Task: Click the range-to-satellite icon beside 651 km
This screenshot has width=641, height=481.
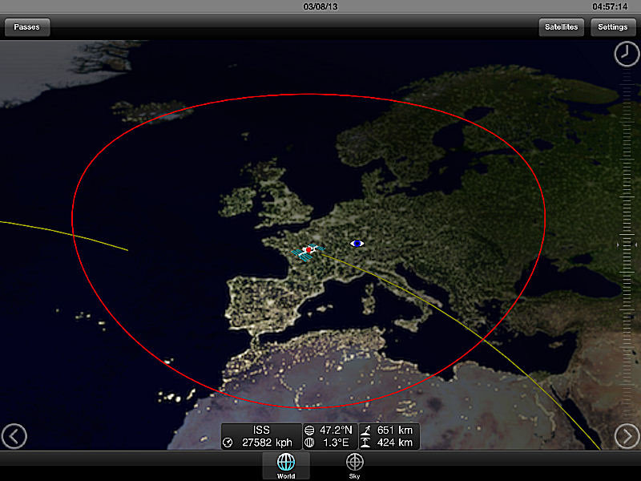Action: tap(366, 430)
